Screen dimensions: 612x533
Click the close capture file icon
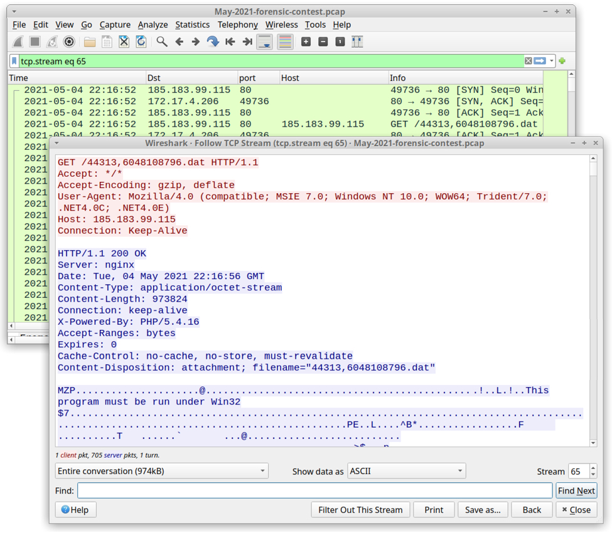(x=124, y=42)
